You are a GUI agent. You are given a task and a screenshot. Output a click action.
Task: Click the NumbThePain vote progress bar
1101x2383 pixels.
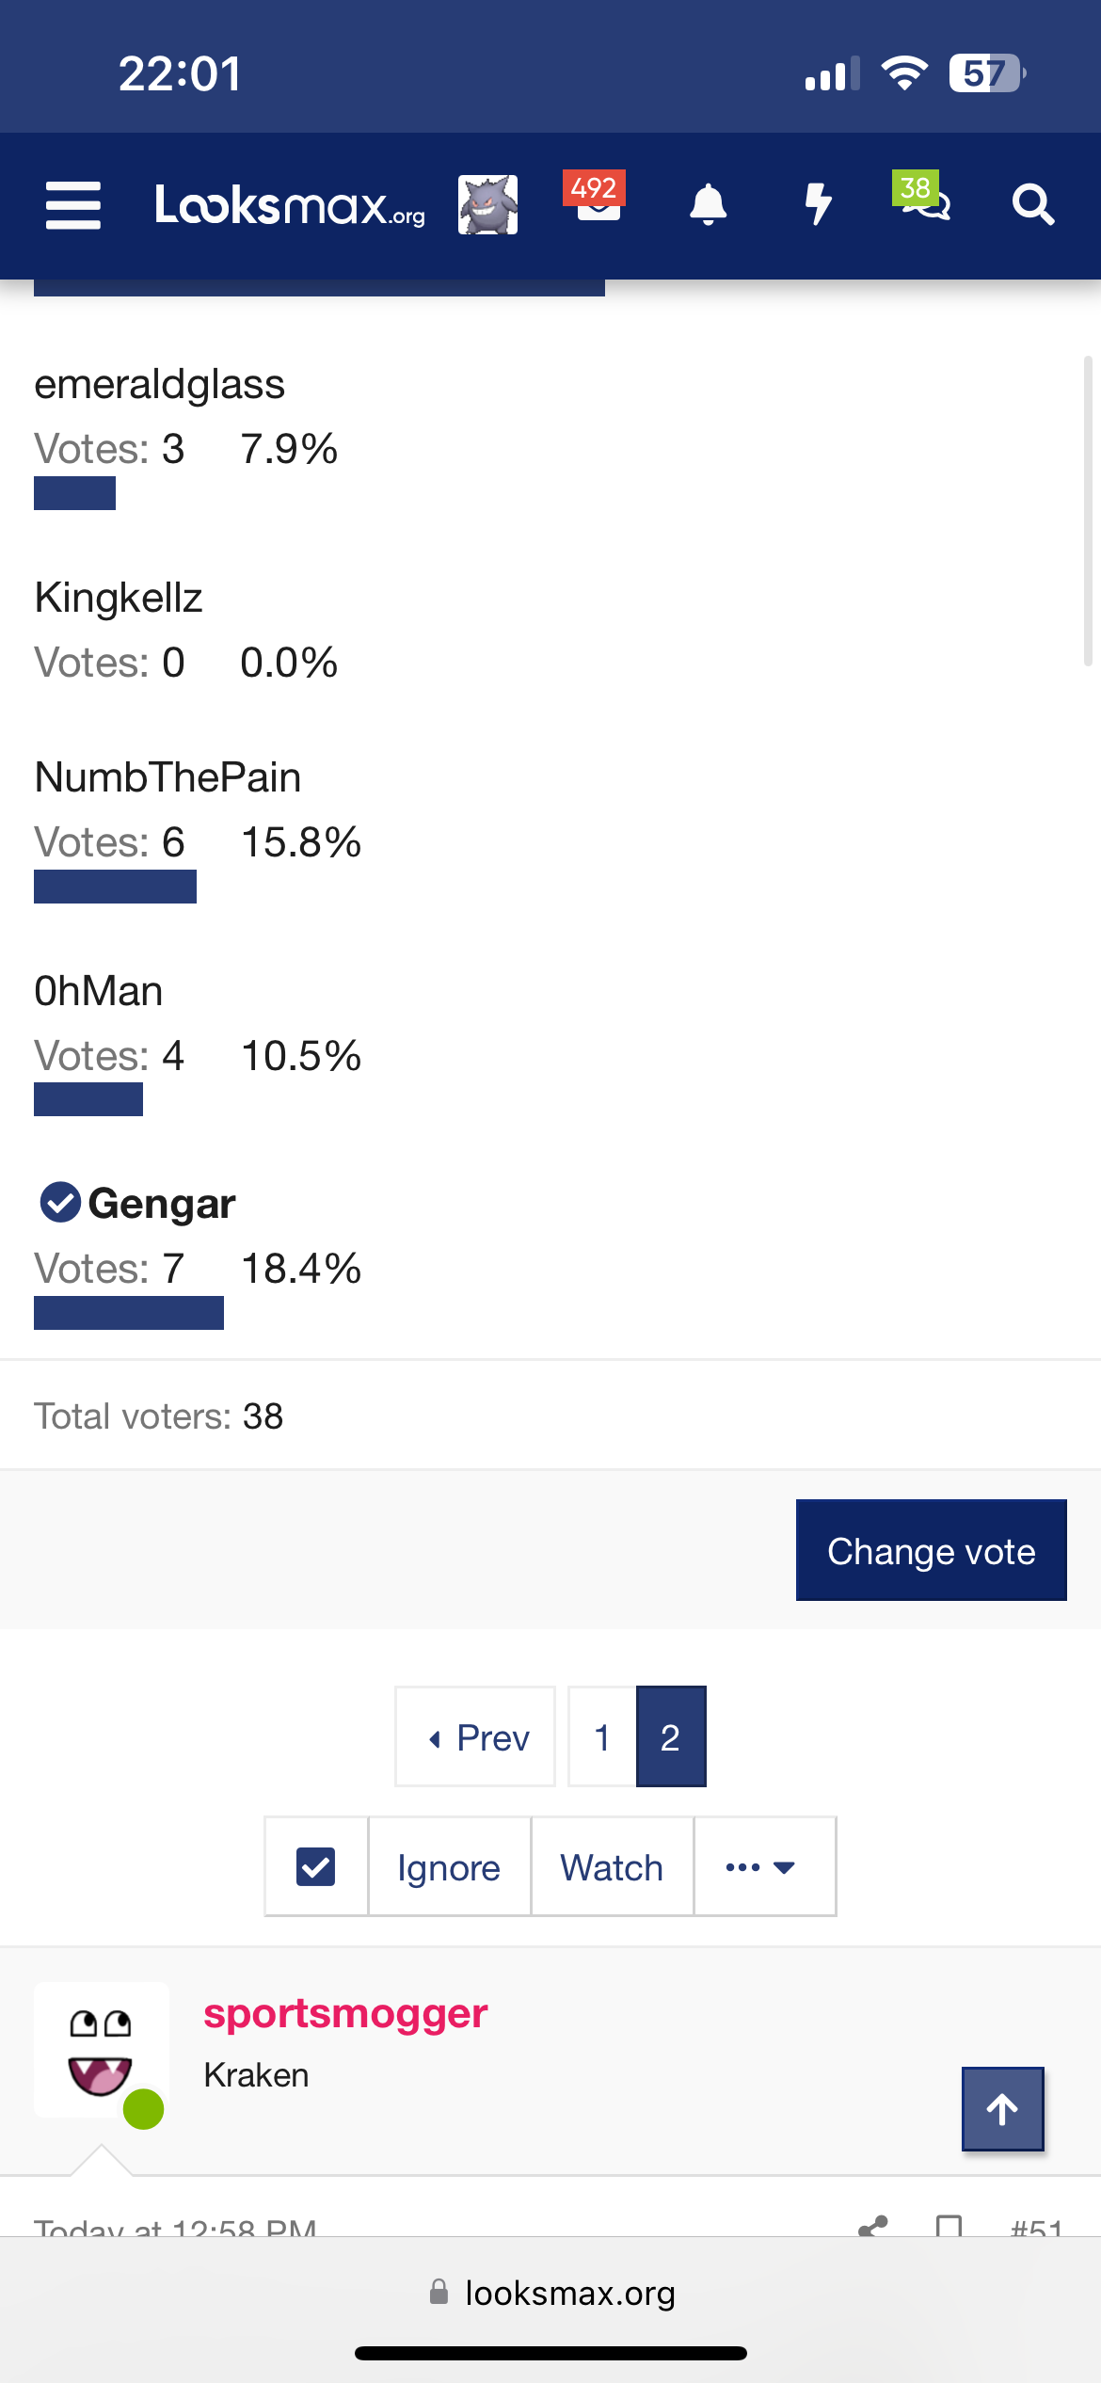click(115, 887)
